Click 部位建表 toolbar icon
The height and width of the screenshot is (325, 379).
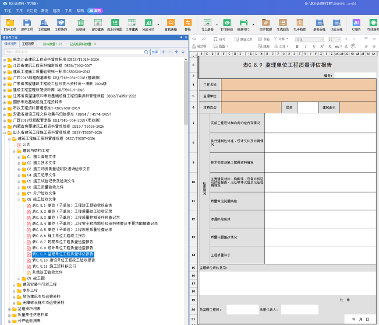click(x=98, y=25)
